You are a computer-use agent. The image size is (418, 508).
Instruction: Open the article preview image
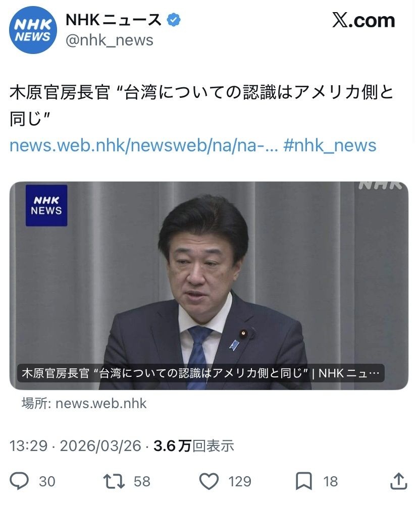click(x=209, y=286)
